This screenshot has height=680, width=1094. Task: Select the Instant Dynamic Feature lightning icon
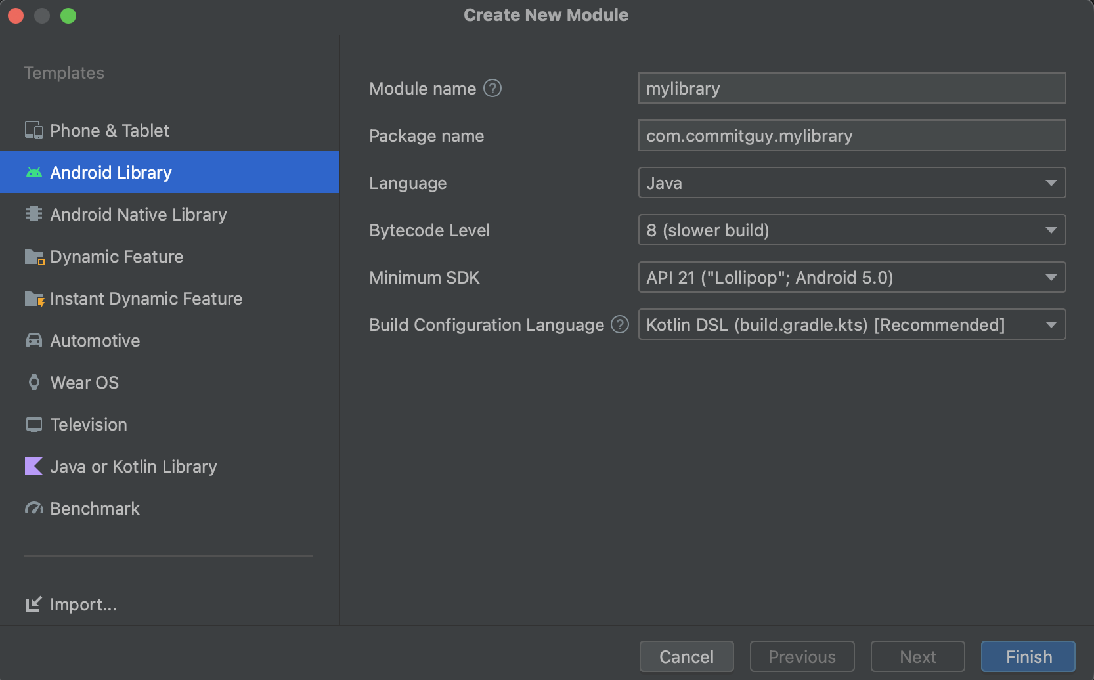[x=33, y=299]
